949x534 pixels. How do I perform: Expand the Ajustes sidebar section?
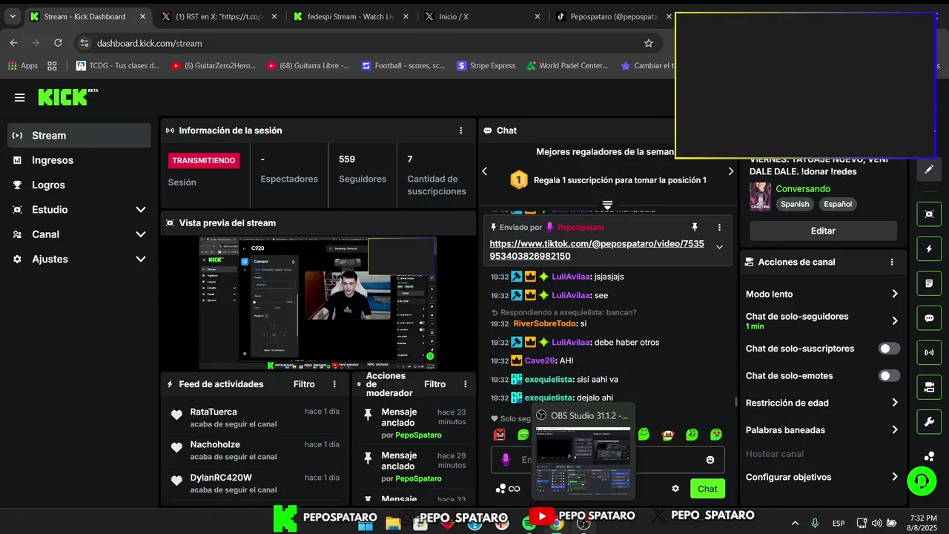[79, 259]
